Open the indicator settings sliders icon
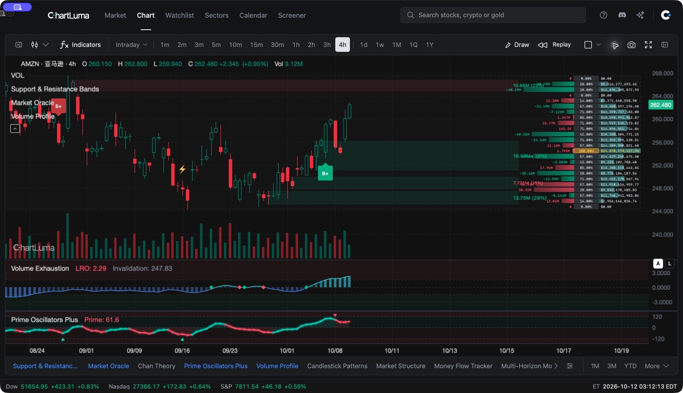Screen dimensions: 683x393 [570, 366]
